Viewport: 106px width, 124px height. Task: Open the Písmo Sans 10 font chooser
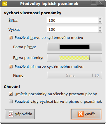tap(74, 76)
